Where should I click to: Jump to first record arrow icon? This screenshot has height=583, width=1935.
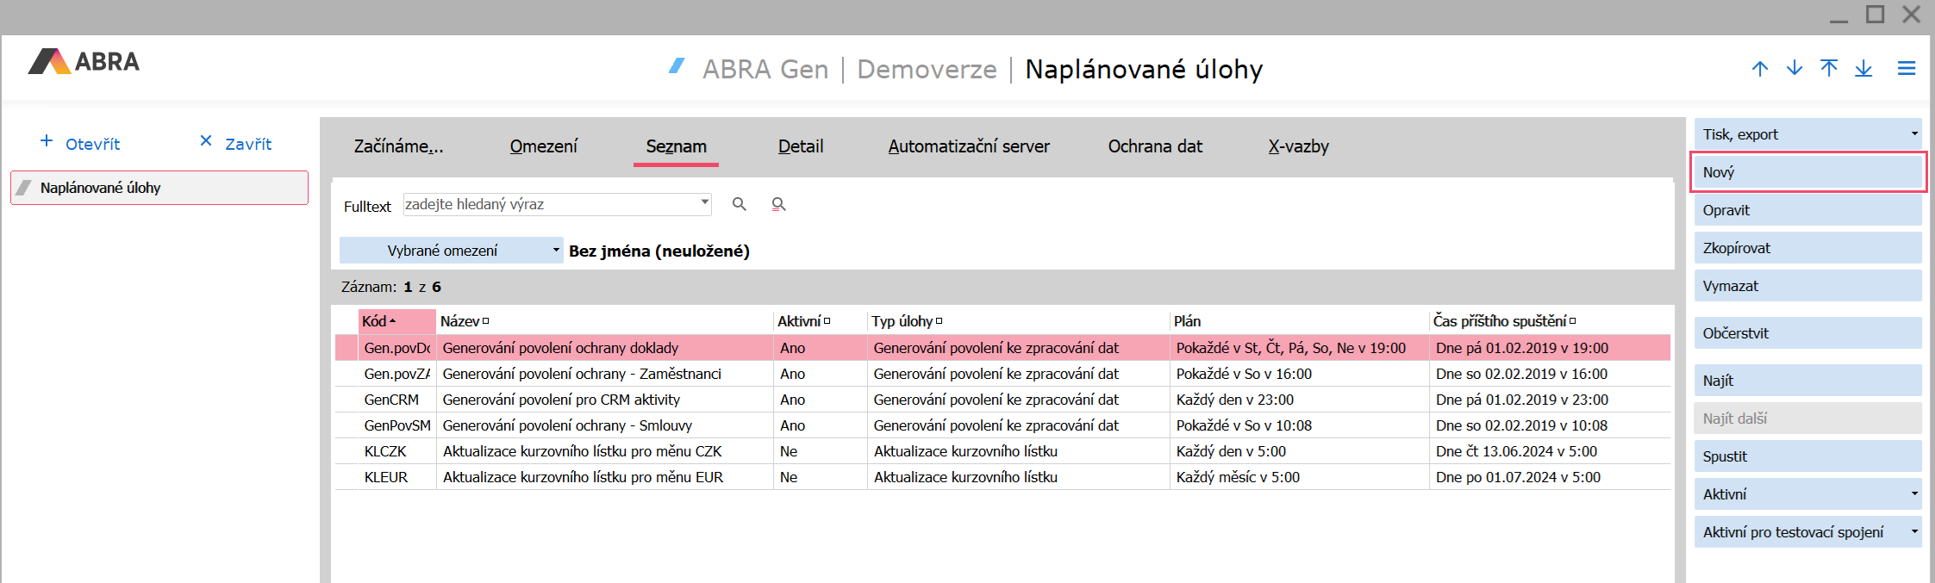[1829, 69]
